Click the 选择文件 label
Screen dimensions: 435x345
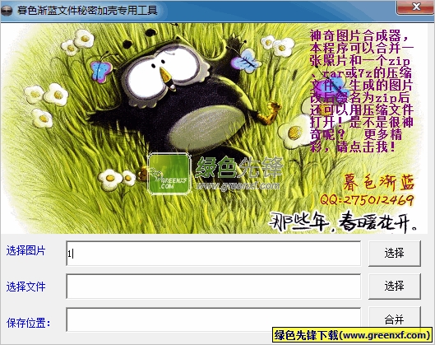click(x=25, y=287)
